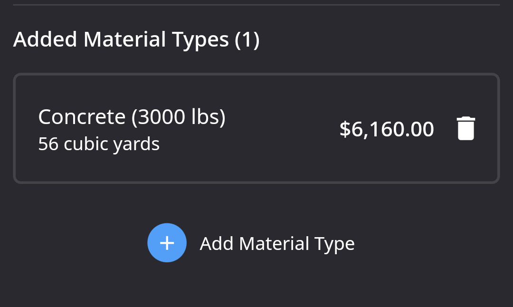
Task: Click the word Concrete in the card
Action: (x=82, y=117)
